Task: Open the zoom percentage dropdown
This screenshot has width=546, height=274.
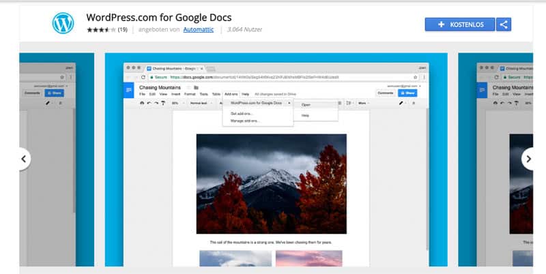Action: [x=176, y=103]
